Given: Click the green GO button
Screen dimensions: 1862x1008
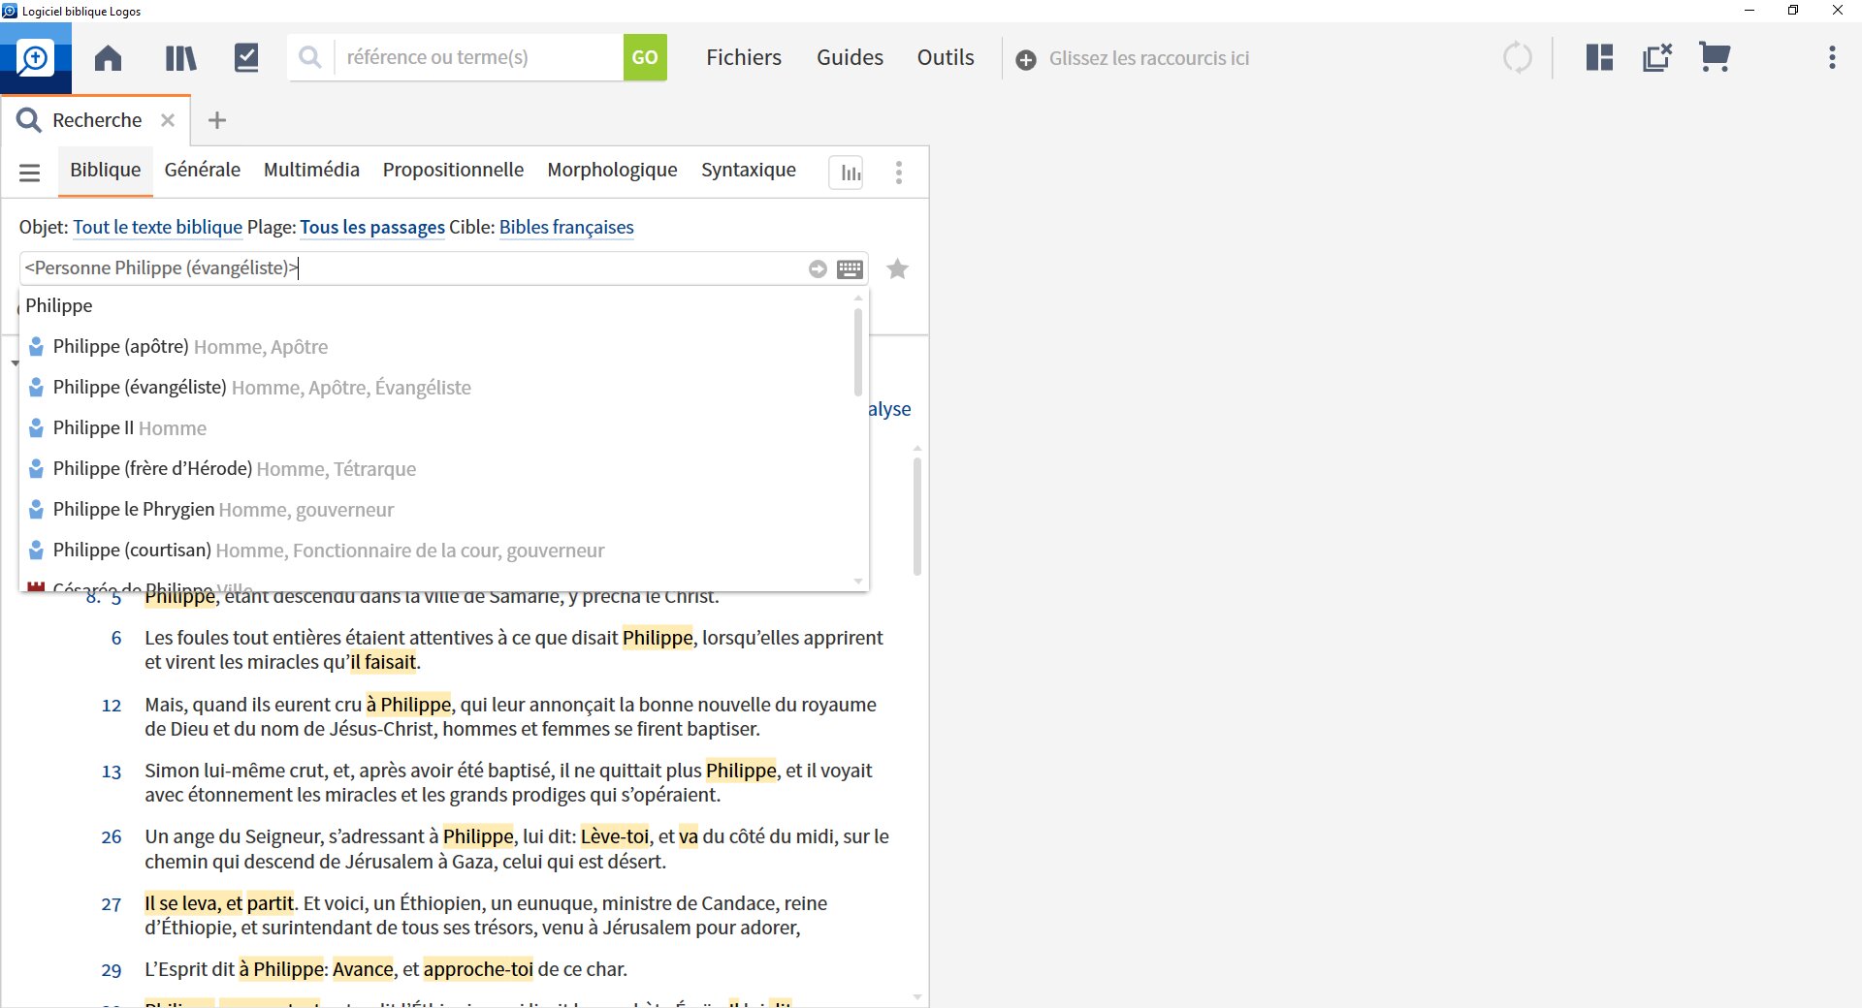Looking at the screenshot, I should [645, 57].
